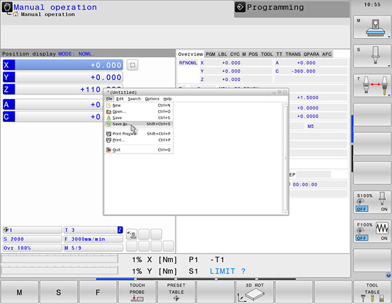Click the spindle icon above S 2000
Image resolution: width=392 pixels, height=304 pixels.
(x=6, y=229)
